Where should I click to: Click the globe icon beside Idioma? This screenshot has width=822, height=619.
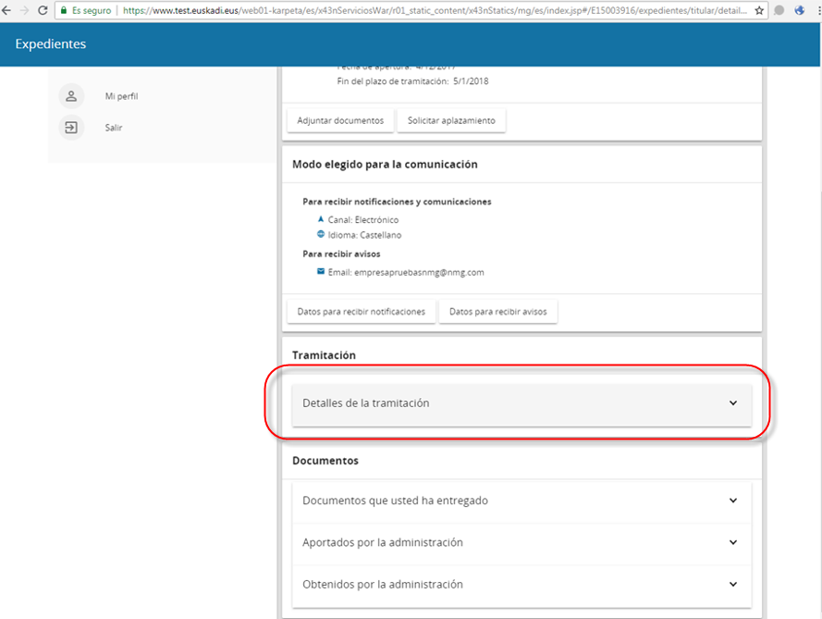321,235
